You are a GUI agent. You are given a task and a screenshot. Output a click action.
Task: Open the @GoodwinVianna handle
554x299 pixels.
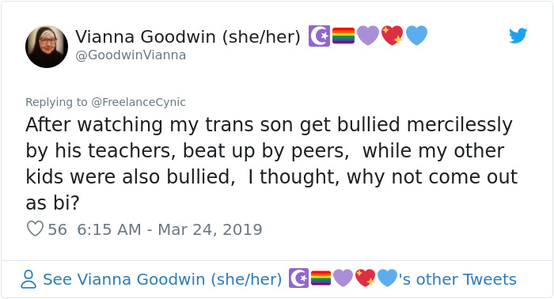tap(131, 55)
